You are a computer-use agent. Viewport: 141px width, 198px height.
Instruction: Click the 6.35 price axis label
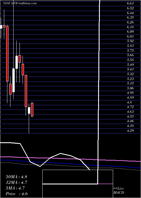point(130,18)
